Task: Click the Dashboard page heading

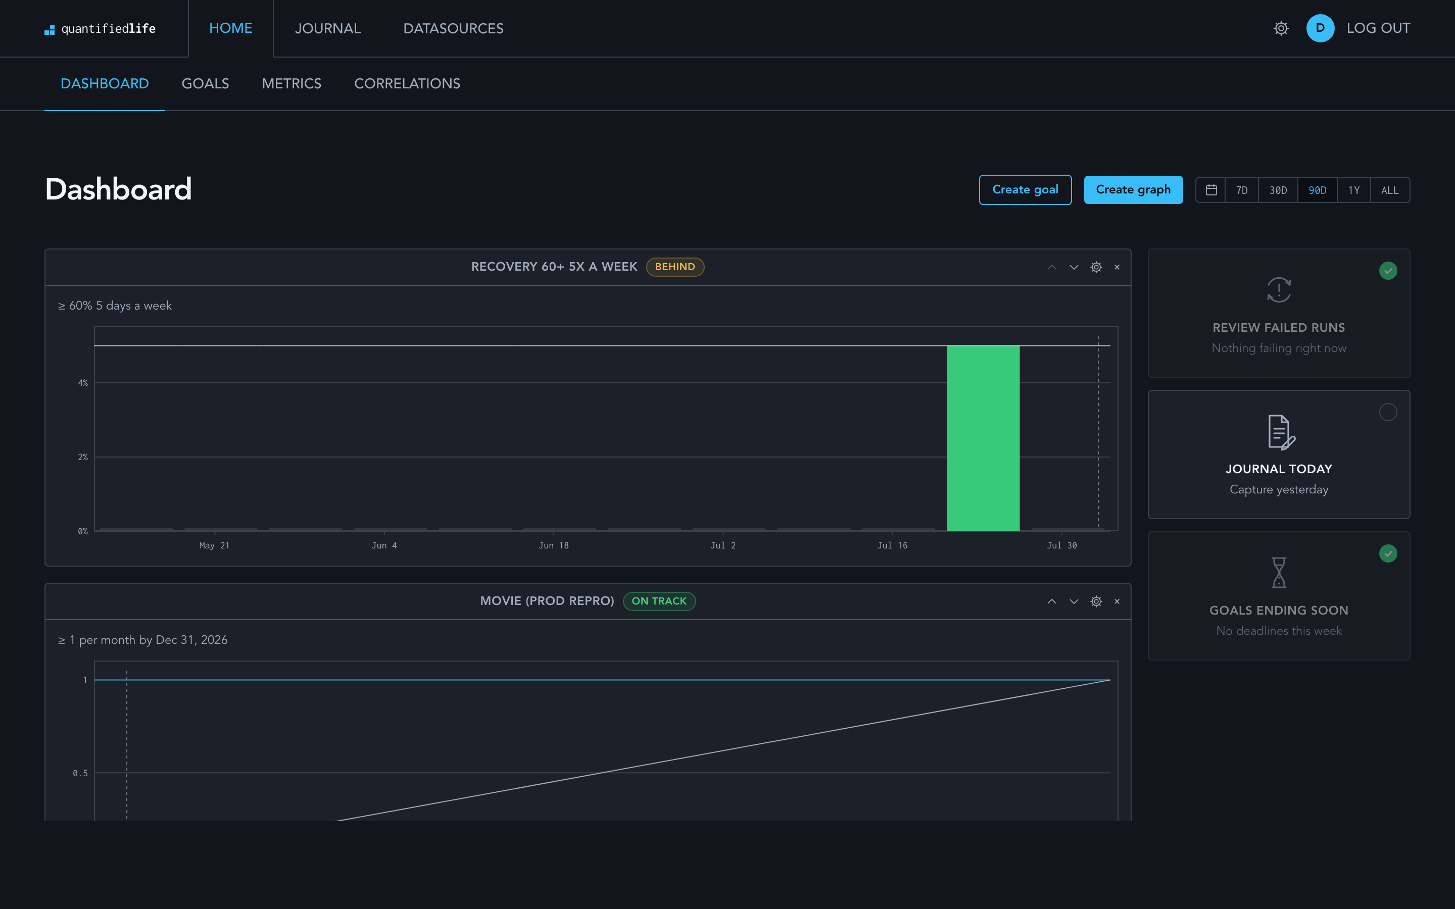Action: click(118, 189)
